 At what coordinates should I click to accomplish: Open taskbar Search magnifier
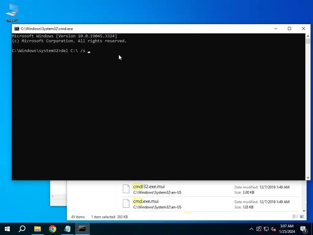pyautogui.click(x=22, y=229)
